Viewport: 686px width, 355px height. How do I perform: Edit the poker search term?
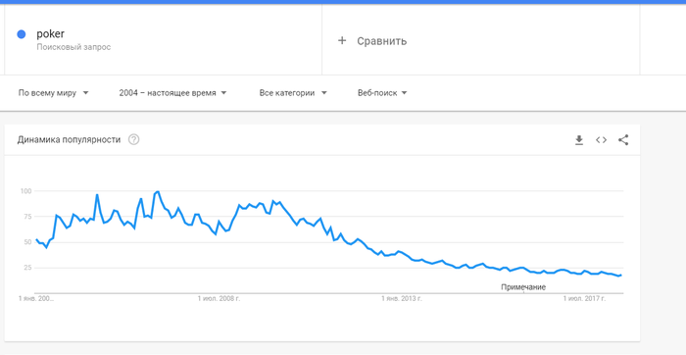click(x=51, y=34)
